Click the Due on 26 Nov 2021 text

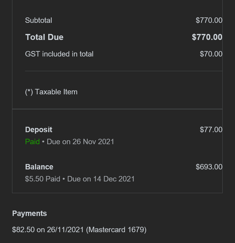(x=80, y=142)
